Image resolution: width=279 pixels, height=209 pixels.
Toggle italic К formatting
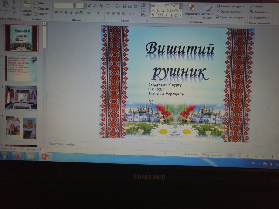[x=61, y=13]
